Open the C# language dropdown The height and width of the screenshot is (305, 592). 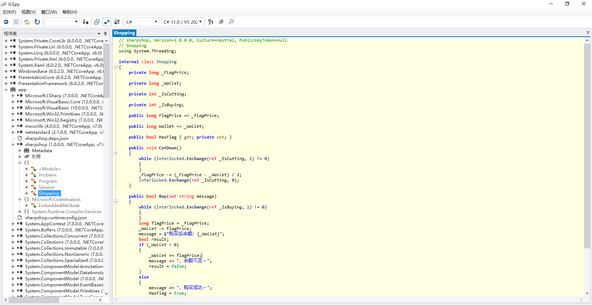point(141,22)
